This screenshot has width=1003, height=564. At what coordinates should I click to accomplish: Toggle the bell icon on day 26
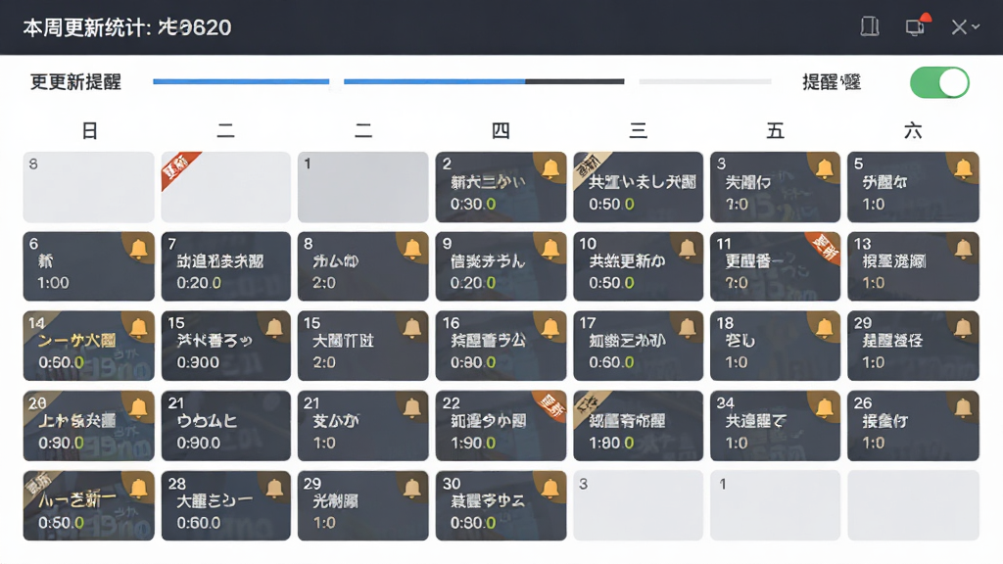(x=963, y=408)
